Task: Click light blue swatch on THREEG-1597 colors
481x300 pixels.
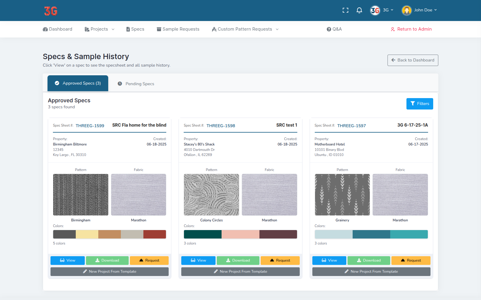Action: point(334,234)
